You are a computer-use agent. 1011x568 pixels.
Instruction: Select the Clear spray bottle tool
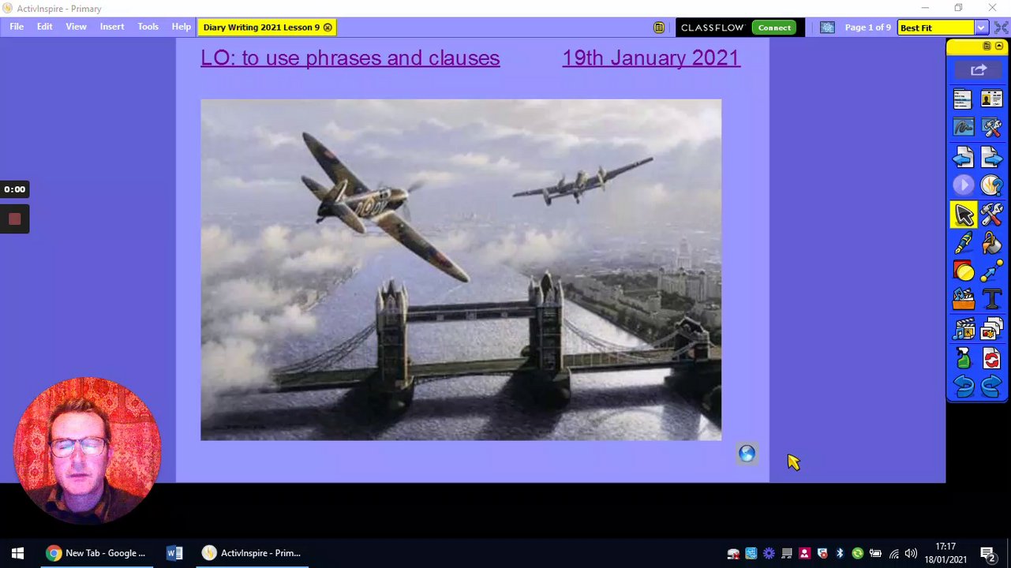[963, 358]
